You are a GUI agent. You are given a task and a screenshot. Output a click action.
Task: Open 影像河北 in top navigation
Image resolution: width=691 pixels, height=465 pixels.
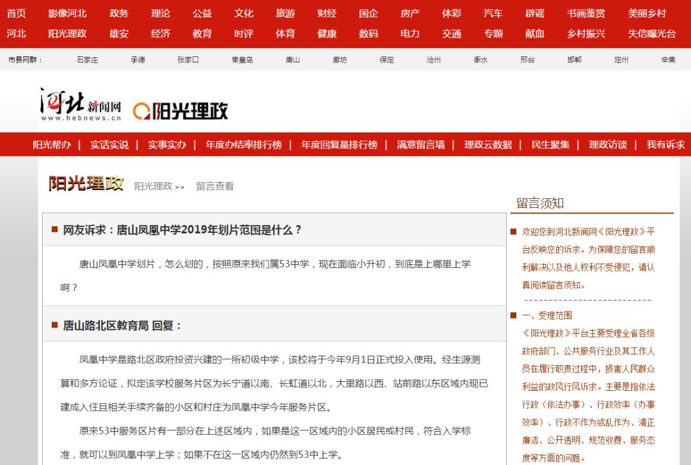pos(67,13)
